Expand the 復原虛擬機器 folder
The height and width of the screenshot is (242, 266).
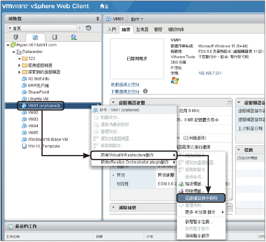pos(19,65)
